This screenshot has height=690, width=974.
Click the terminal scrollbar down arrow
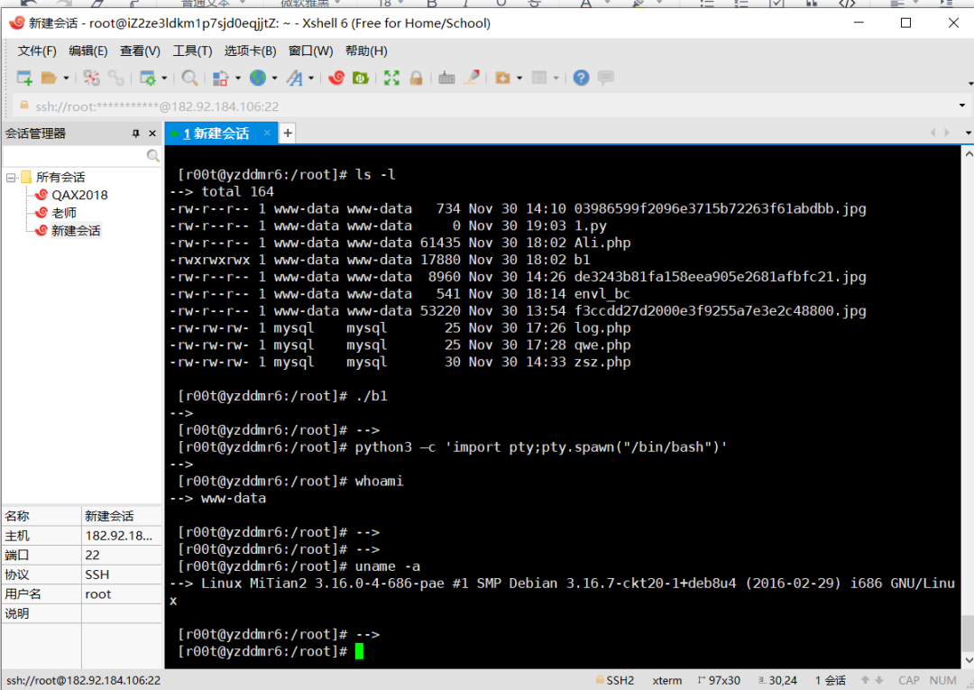pyautogui.click(x=968, y=660)
